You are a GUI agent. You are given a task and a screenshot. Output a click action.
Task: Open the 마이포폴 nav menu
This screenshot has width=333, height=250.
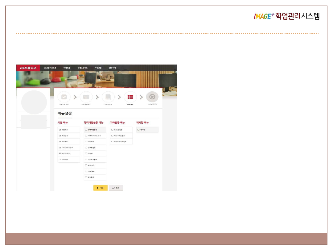(x=67, y=68)
